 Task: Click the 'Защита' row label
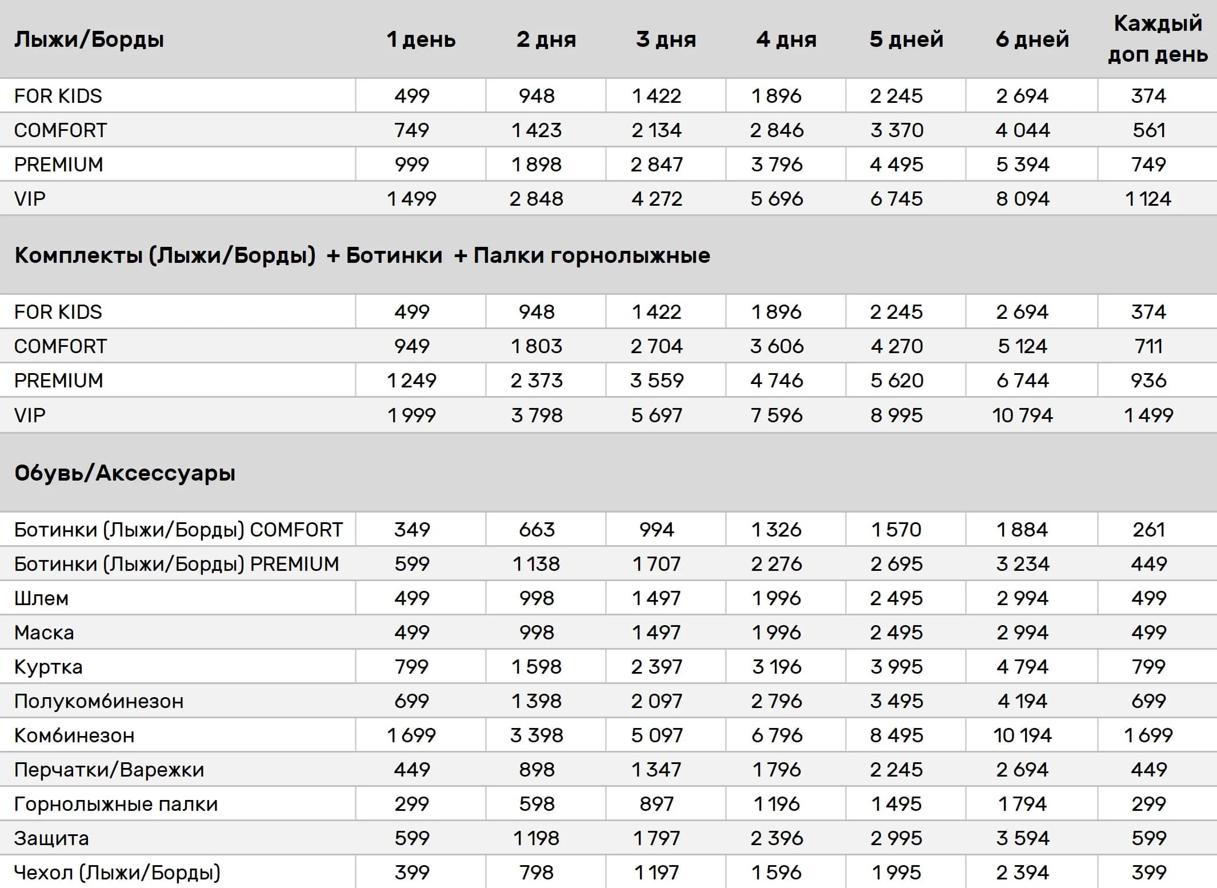pos(51,838)
